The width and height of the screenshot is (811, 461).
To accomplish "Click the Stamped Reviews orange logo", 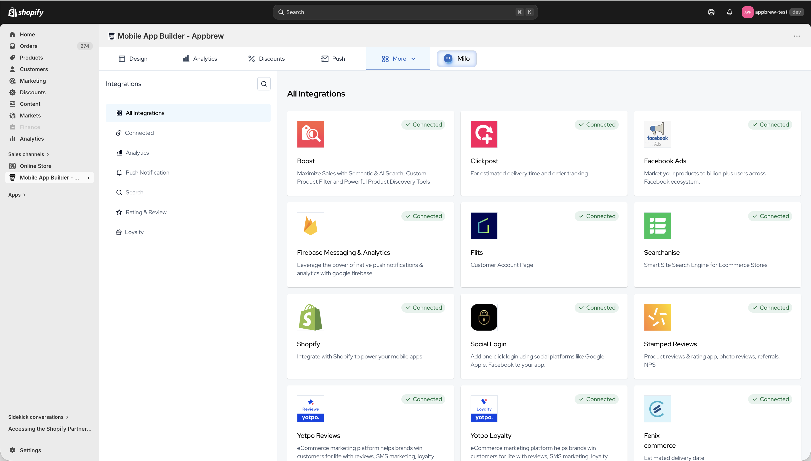I will 657,317.
